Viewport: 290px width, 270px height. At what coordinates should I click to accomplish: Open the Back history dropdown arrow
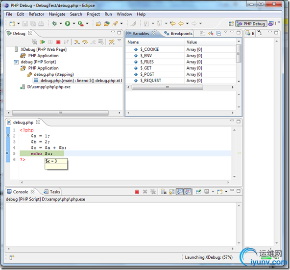(x=187, y=23)
